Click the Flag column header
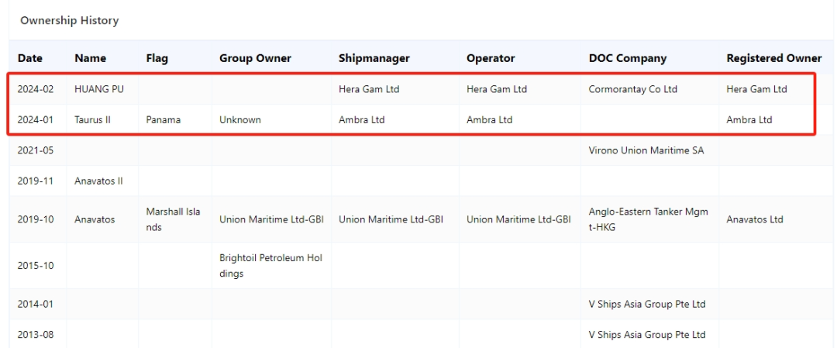This screenshot has width=837, height=348. point(157,58)
